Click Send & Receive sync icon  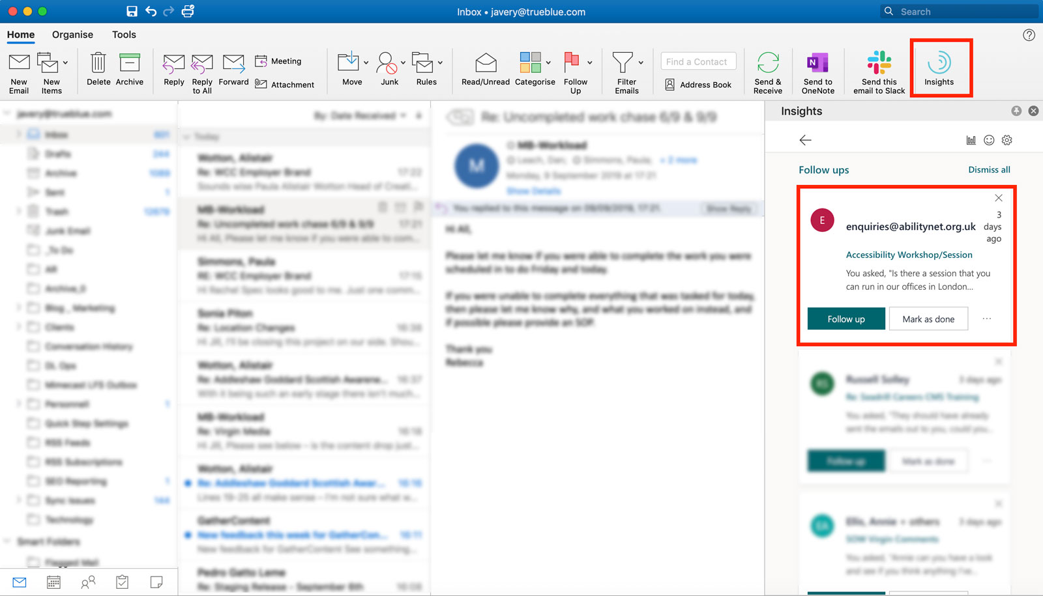768,64
